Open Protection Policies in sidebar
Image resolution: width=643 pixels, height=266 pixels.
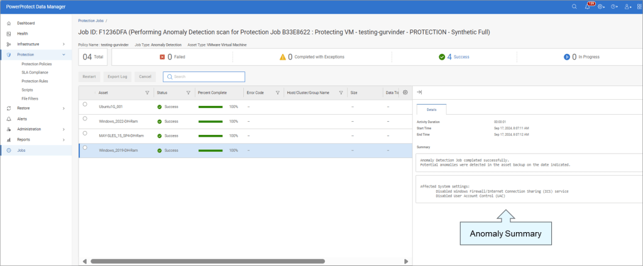point(36,64)
